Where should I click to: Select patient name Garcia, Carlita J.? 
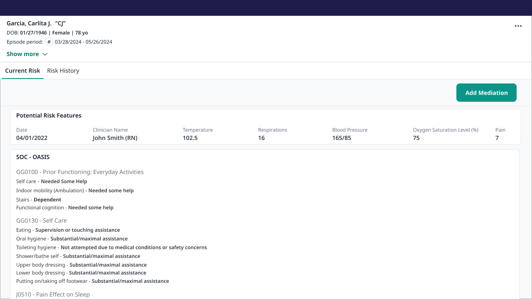click(x=29, y=23)
